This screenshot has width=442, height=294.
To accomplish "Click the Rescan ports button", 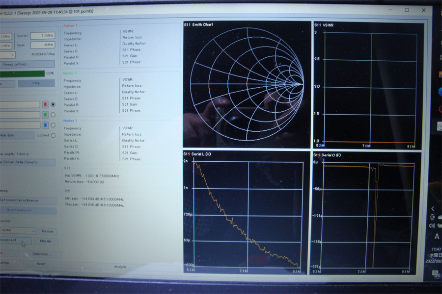I will [47, 231].
